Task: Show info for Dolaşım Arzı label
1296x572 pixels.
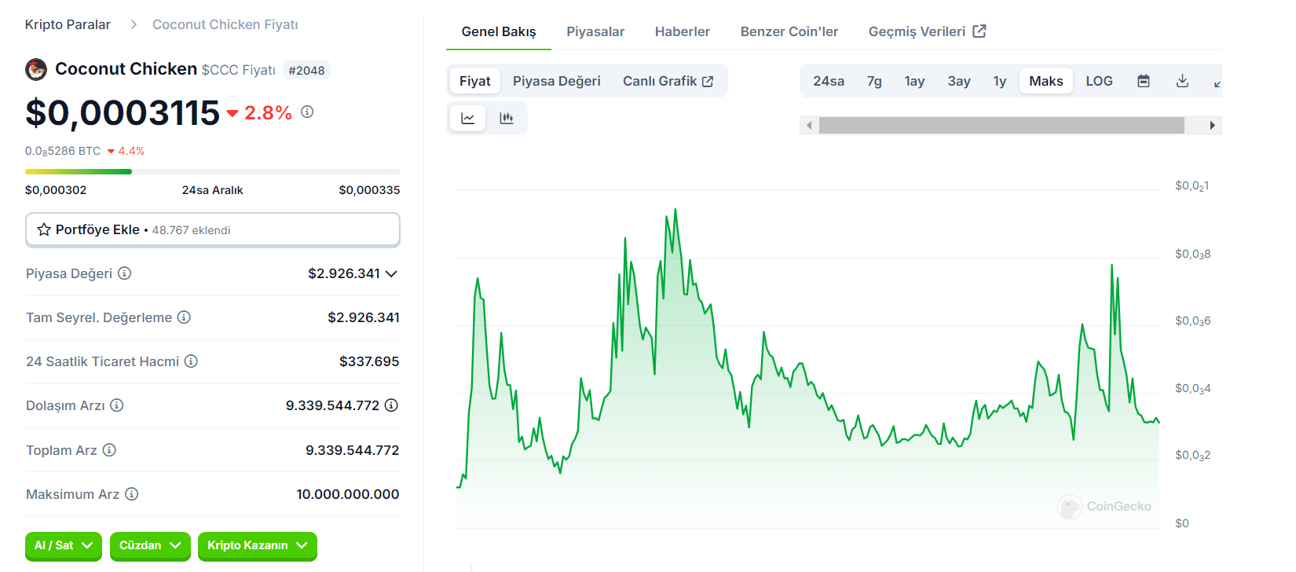Action: coord(117,405)
